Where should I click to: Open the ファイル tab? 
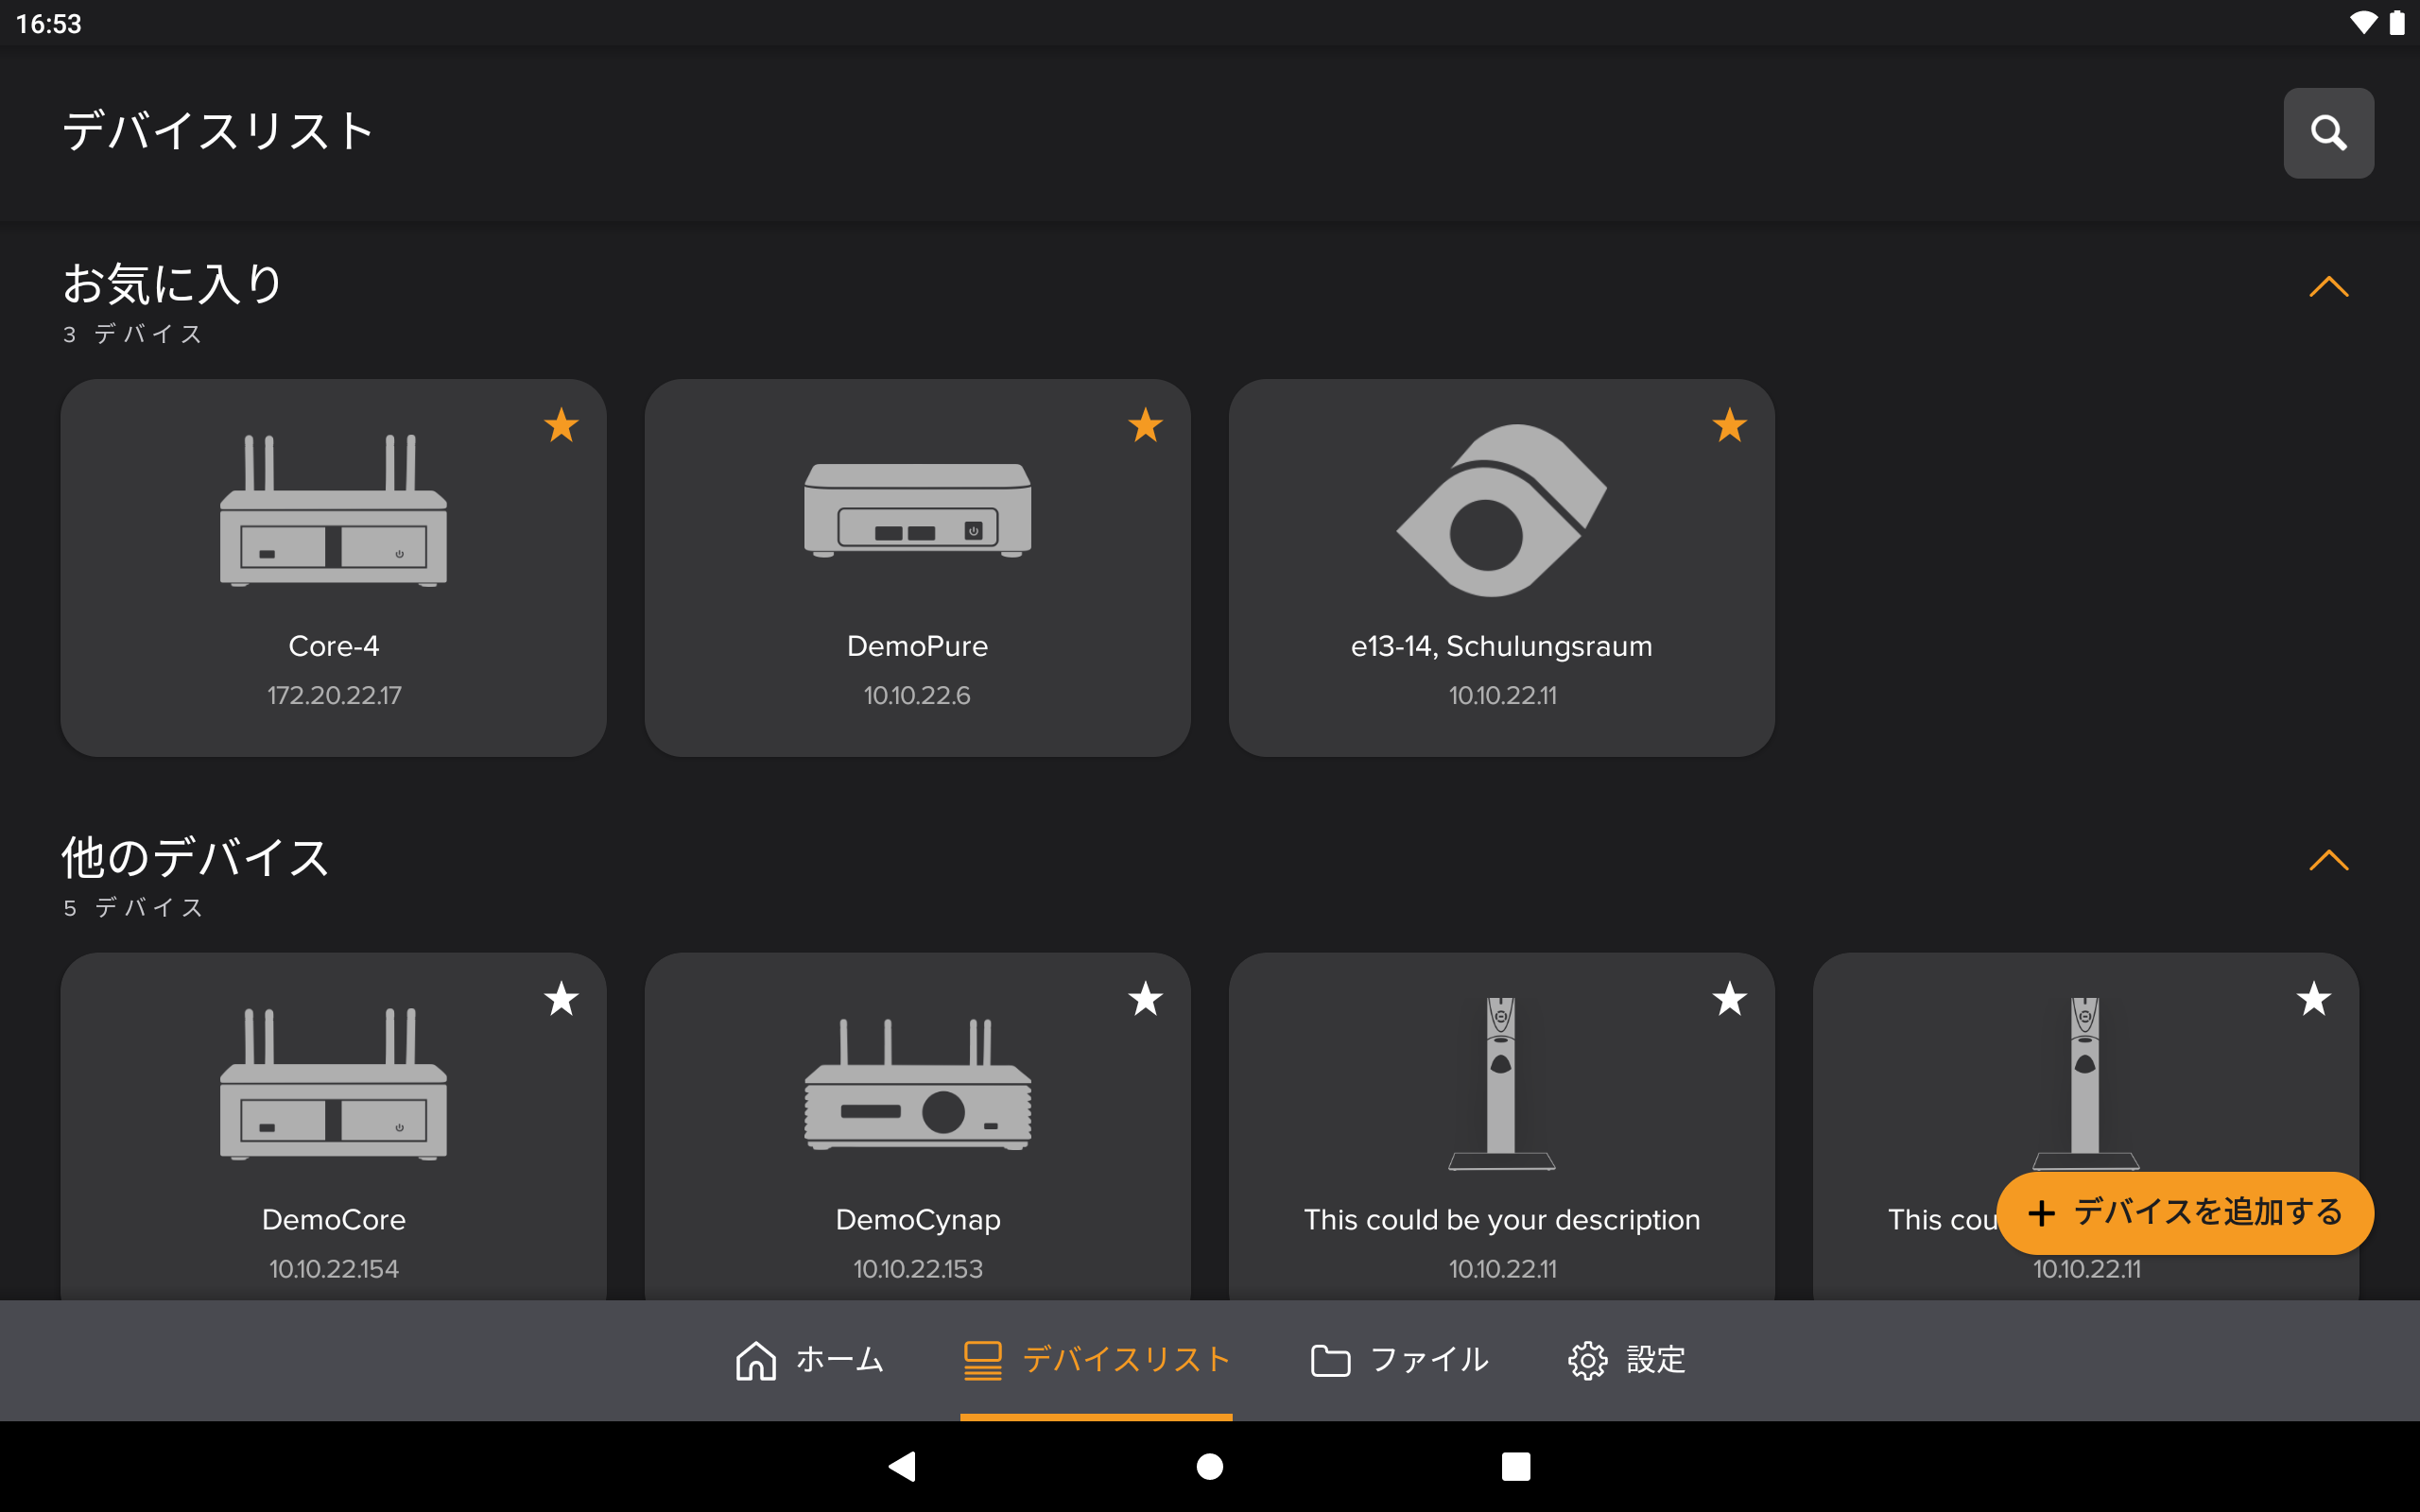coord(1399,1360)
